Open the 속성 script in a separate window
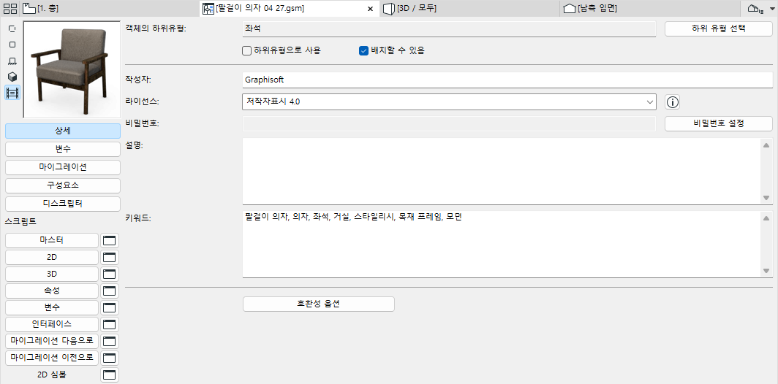The width and height of the screenshot is (778, 384). tap(109, 291)
